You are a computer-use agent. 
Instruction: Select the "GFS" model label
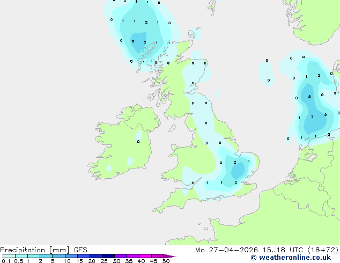80,250
